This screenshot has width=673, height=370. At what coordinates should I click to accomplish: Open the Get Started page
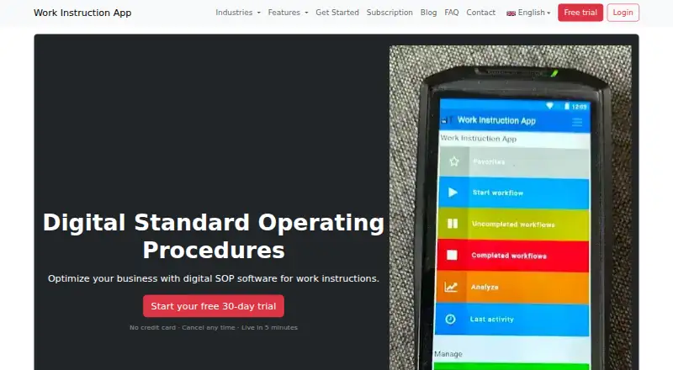(337, 13)
